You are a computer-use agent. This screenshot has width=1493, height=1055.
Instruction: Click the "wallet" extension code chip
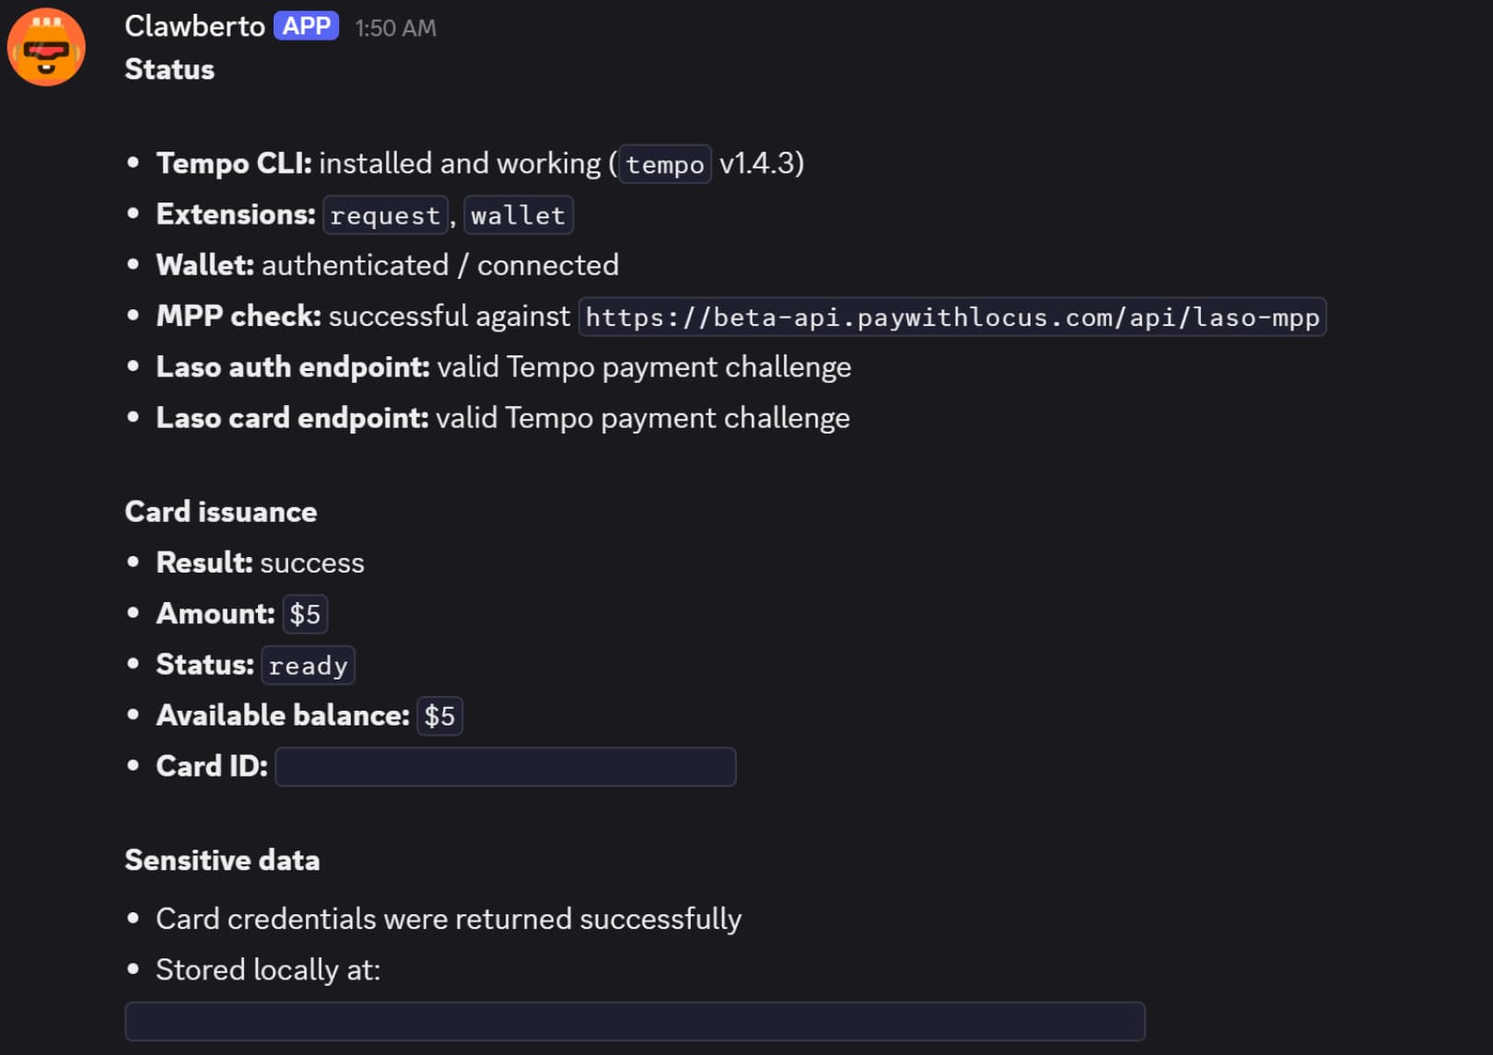[x=518, y=215]
